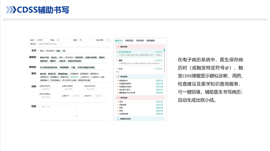This screenshot has height=151, width=270.
Task: Click the plus icon beside 尿酸碱度
Action: click(x=118, y=105)
